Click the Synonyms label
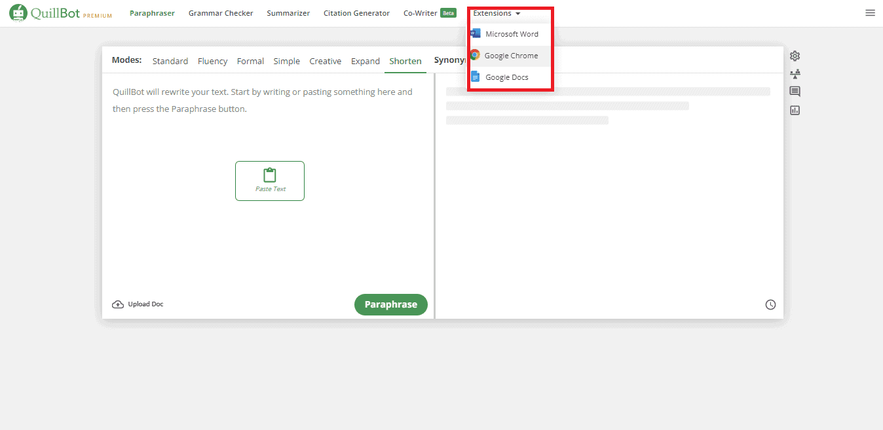Screen dimensions: 883x430 pyautogui.click(x=450, y=60)
